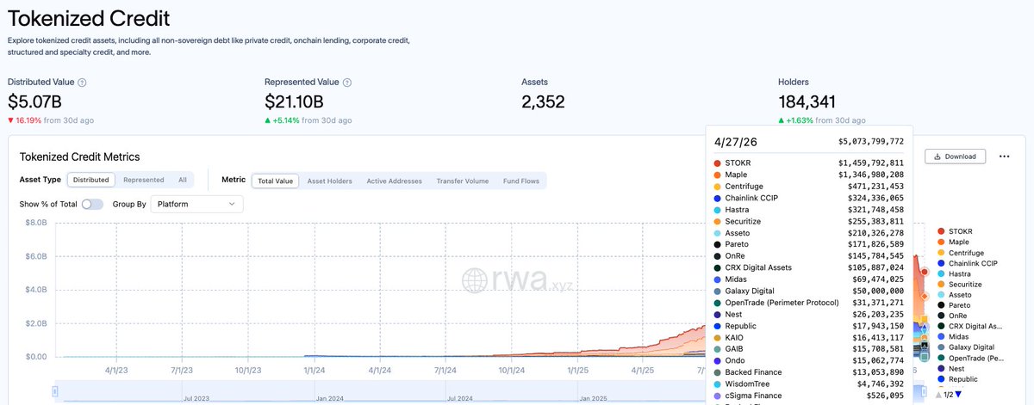This screenshot has height=405, width=1034.
Task: Switch metric to Transfer Volume
Action: point(463,181)
